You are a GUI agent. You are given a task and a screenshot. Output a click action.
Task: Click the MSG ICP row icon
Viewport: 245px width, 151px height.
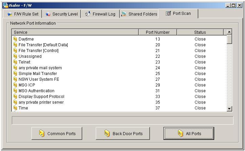click(15, 85)
